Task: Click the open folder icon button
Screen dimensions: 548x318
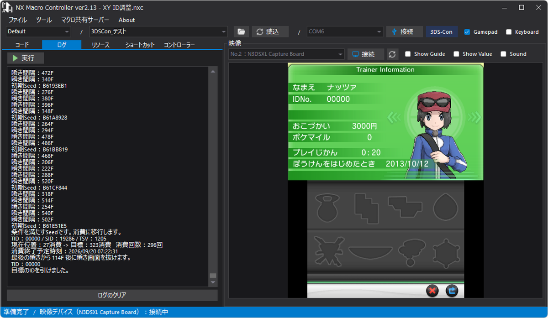Action: click(x=242, y=31)
